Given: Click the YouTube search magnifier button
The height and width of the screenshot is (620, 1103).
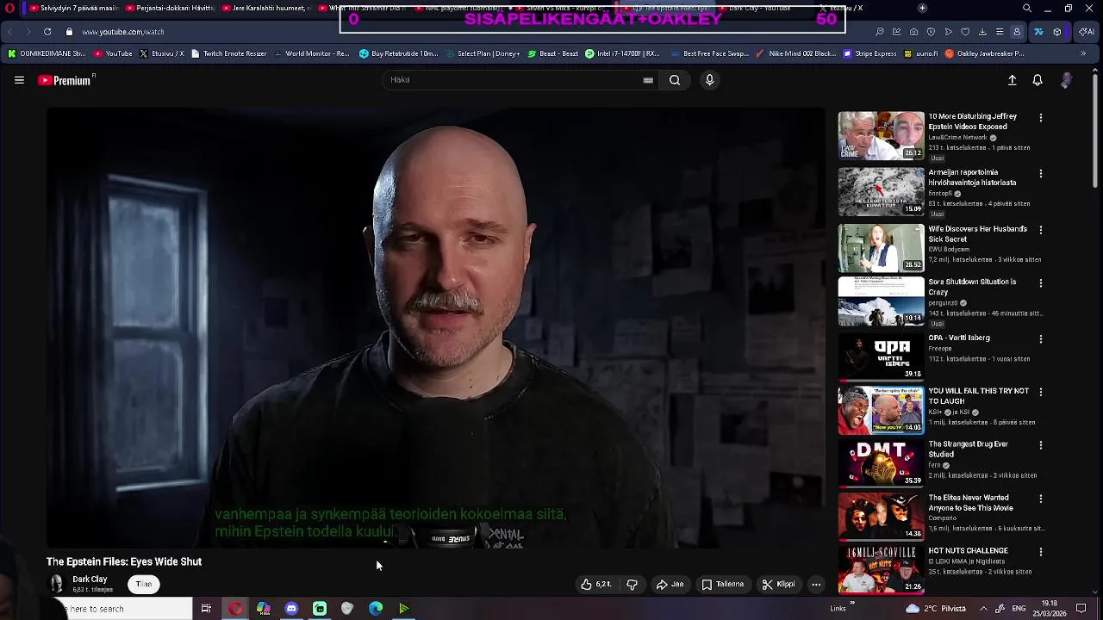Looking at the screenshot, I should [675, 80].
